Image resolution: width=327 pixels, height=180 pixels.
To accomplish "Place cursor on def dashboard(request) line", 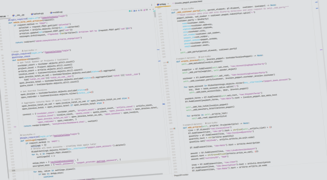I will point(26,59).
